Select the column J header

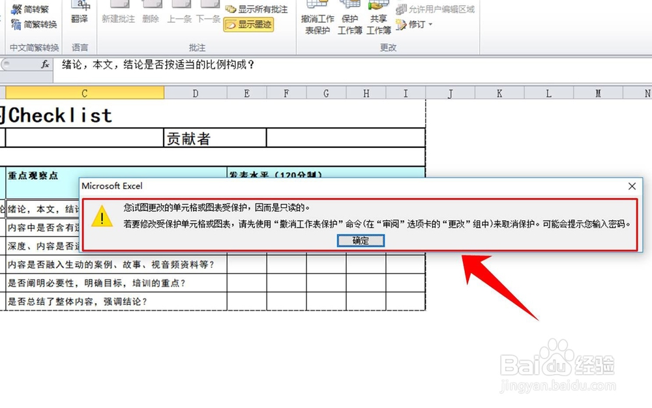(x=450, y=93)
